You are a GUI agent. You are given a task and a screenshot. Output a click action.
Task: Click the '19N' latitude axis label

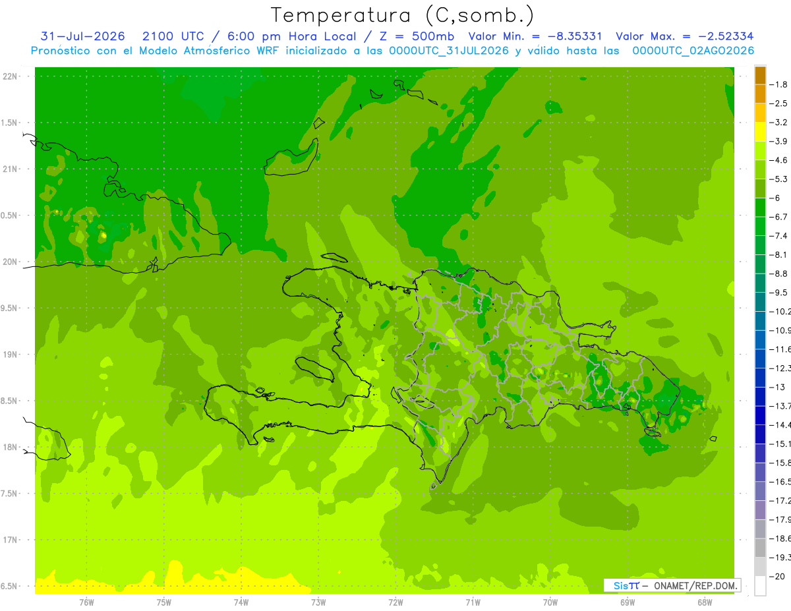click(x=11, y=355)
